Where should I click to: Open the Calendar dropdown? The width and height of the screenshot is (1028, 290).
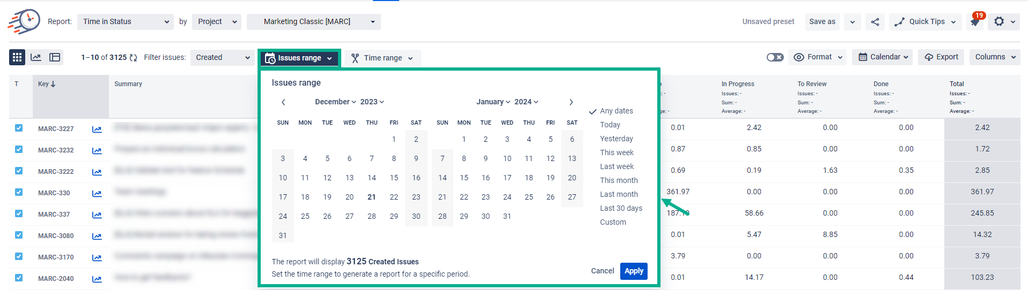(883, 57)
